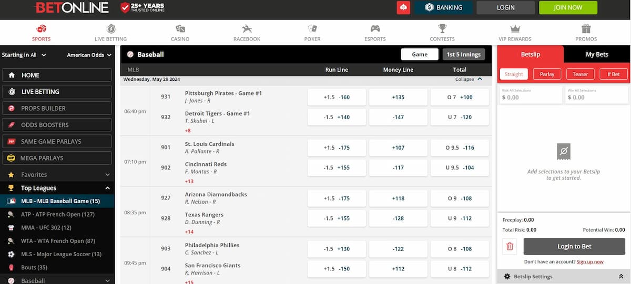Open LIVE BETTING sidebar item
The width and height of the screenshot is (631, 284).
pos(57,91)
